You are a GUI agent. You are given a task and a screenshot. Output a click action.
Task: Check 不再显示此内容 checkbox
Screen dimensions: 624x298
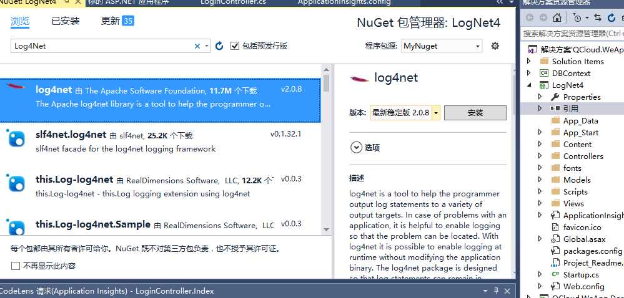click(16, 266)
